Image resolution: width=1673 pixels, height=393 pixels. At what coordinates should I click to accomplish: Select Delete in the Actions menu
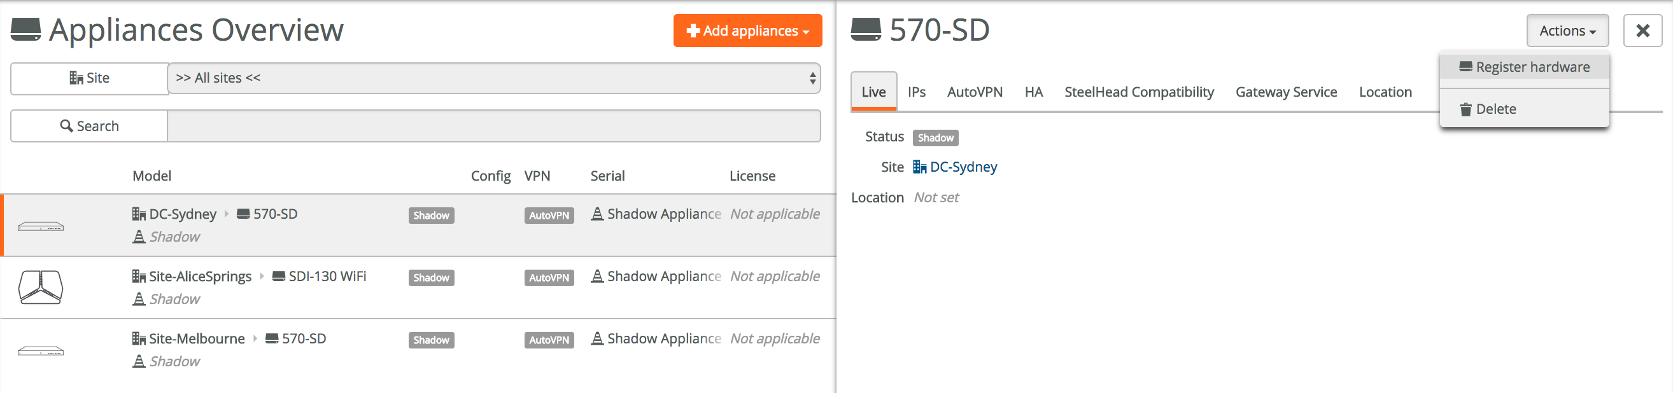point(1495,109)
